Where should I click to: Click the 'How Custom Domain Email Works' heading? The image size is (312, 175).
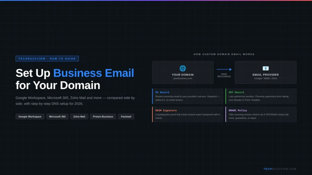tap(224, 54)
